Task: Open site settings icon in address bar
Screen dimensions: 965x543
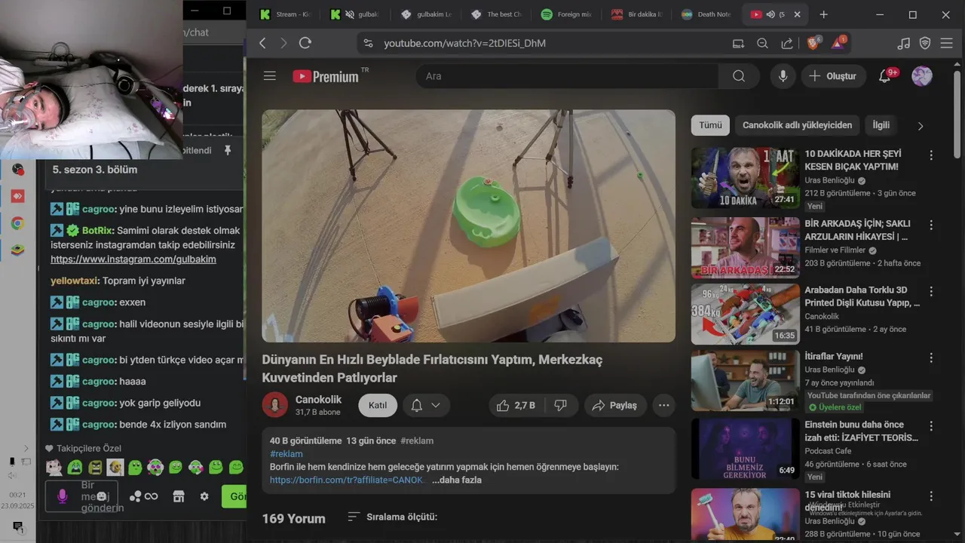Action: (368, 43)
